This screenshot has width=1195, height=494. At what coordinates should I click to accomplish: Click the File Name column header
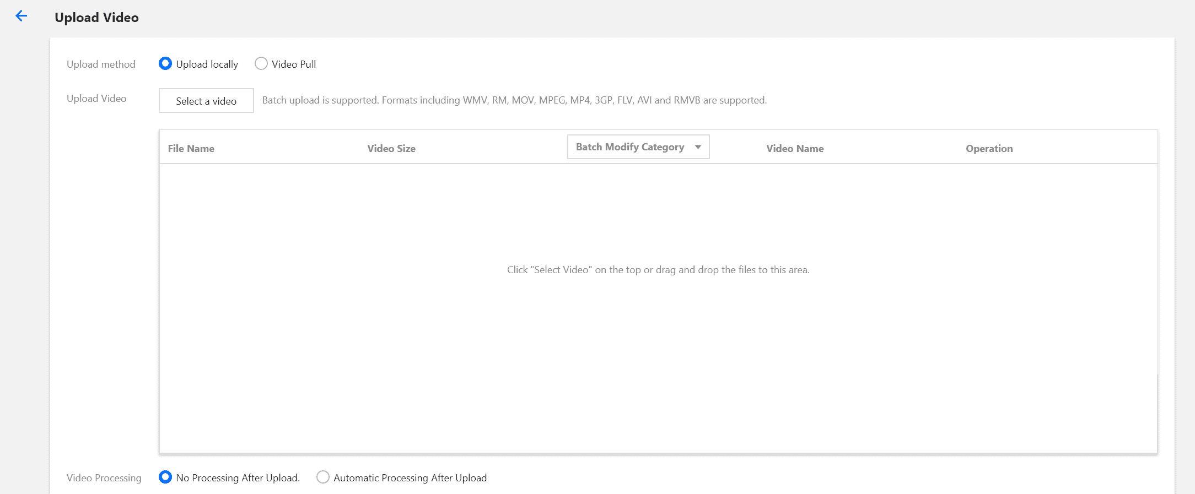coord(191,149)
